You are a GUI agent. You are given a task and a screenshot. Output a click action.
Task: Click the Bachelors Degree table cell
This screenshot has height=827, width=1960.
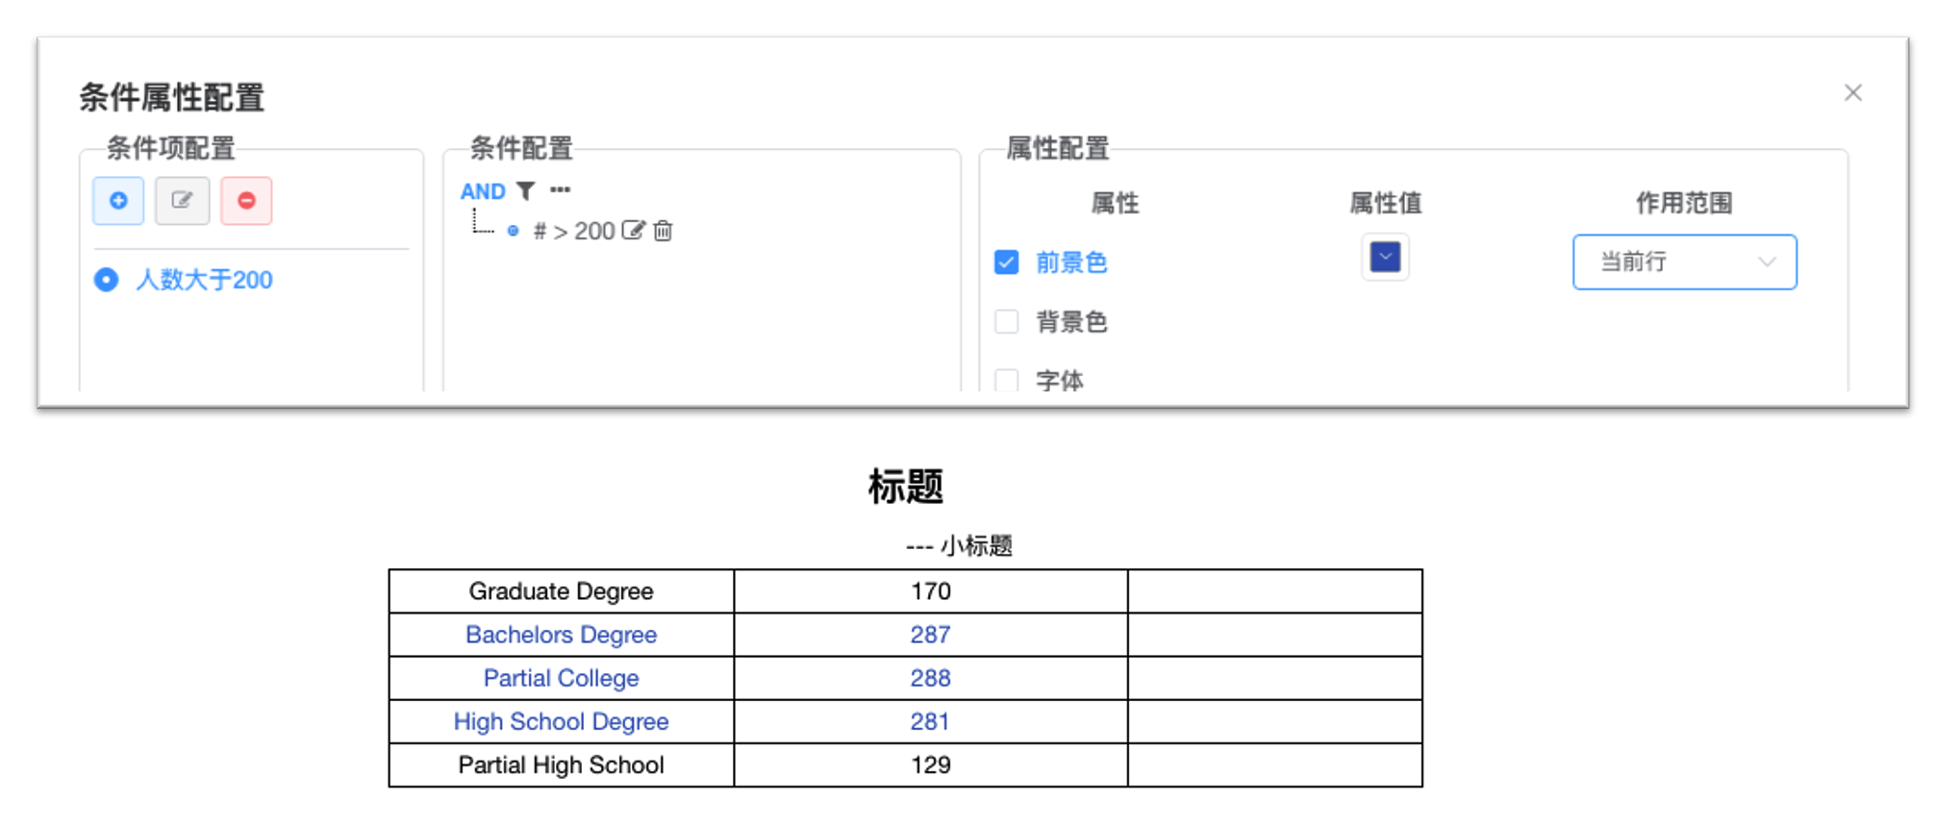click(562, 635)
